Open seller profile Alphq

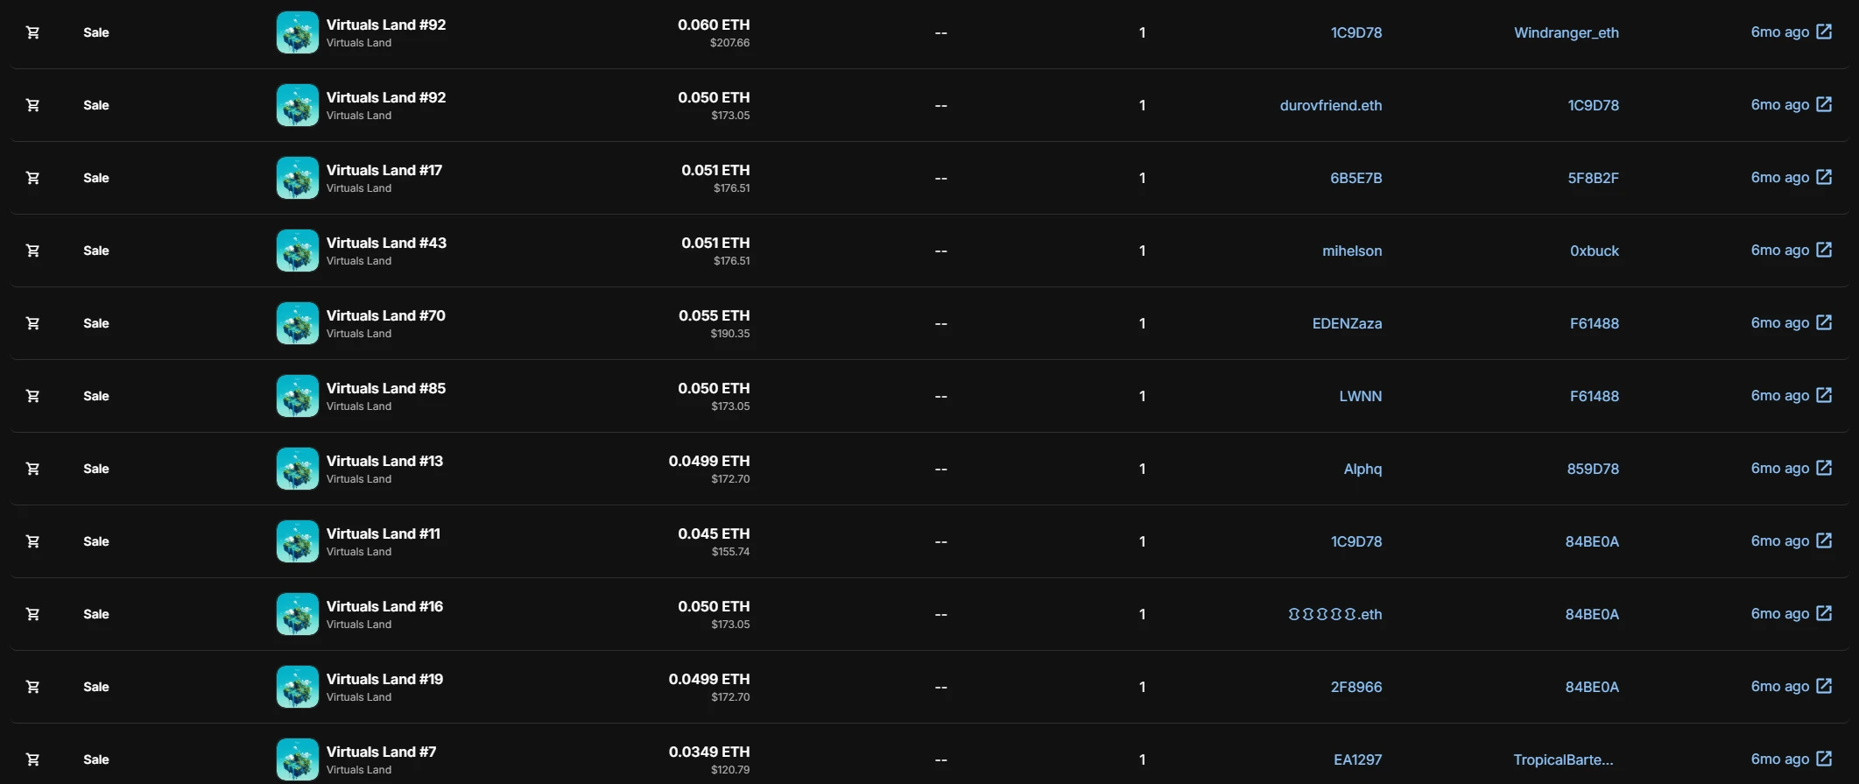pyautogui.click(x=1363, y=469)
